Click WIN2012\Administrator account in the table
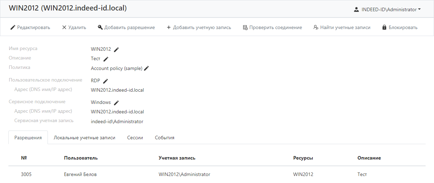Screen dimensions: 434x183 coord(185,174)
